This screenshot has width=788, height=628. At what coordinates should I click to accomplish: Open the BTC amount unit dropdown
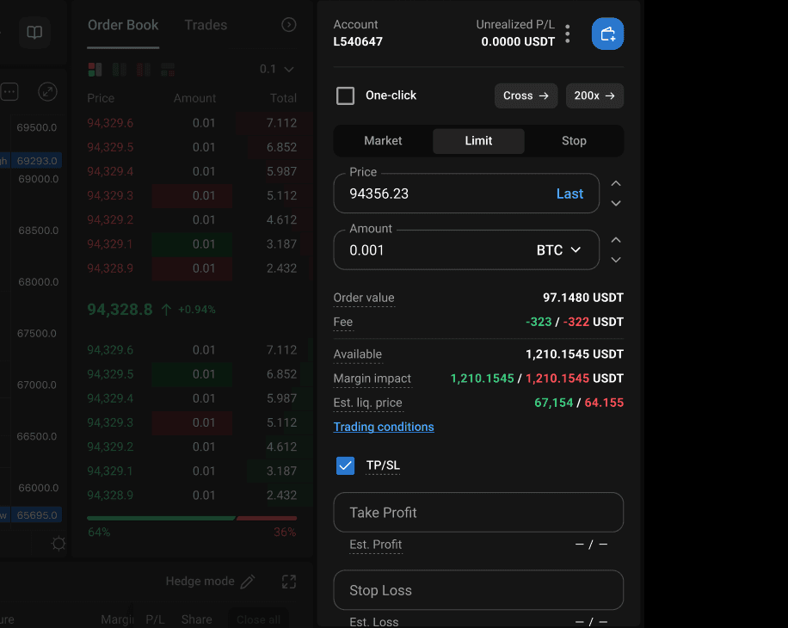[x=558, y=250]
